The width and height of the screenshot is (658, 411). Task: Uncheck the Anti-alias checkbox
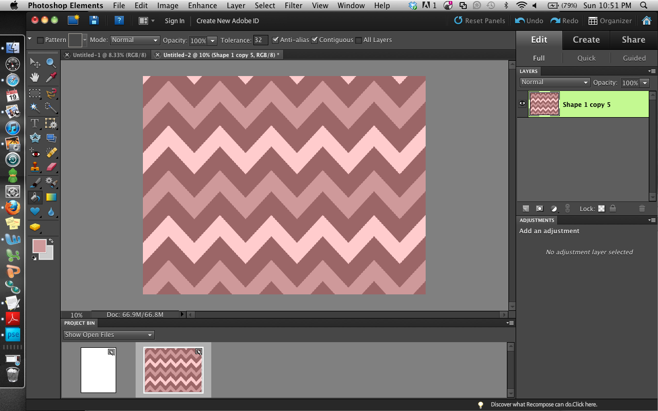click(x=276, y=40)
